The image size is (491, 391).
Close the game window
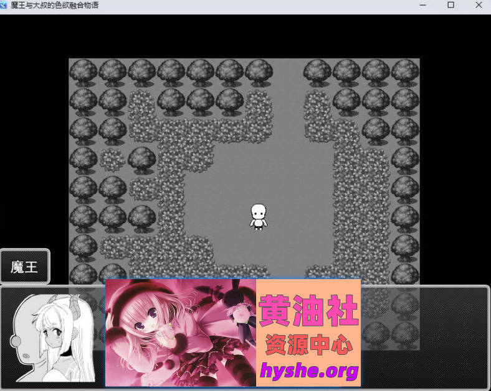(479, 5)
